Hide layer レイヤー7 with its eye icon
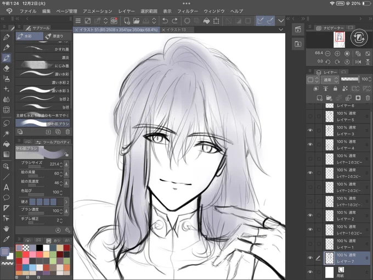 310,258
